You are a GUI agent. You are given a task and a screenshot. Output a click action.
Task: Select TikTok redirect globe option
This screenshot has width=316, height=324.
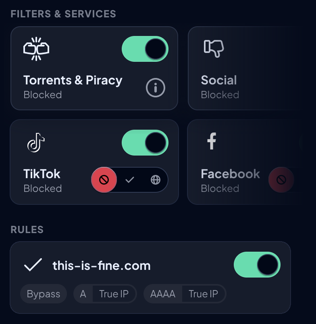(155, 180)
